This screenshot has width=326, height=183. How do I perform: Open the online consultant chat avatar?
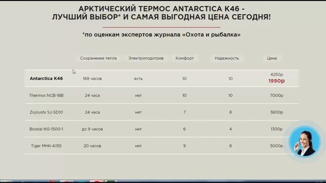[x=305, y=141]
